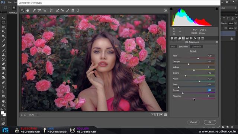Select the Graduated Filter tool
This screenshot has width=238, height=134.
click(x=73, y=10)
